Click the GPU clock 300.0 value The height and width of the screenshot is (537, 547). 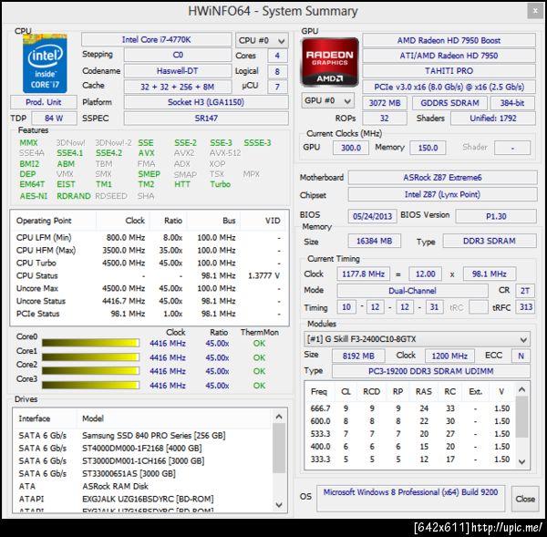pos(351,148)
